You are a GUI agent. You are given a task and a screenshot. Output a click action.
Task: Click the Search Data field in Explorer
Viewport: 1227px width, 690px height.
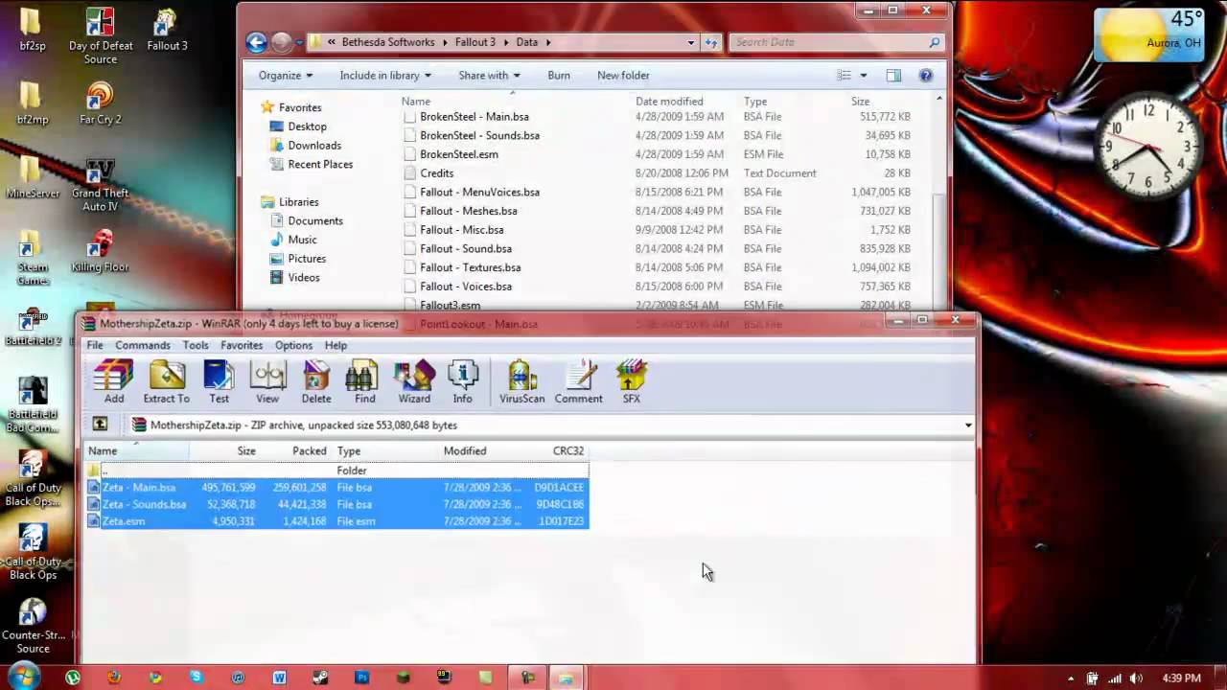tap(836, 42)
